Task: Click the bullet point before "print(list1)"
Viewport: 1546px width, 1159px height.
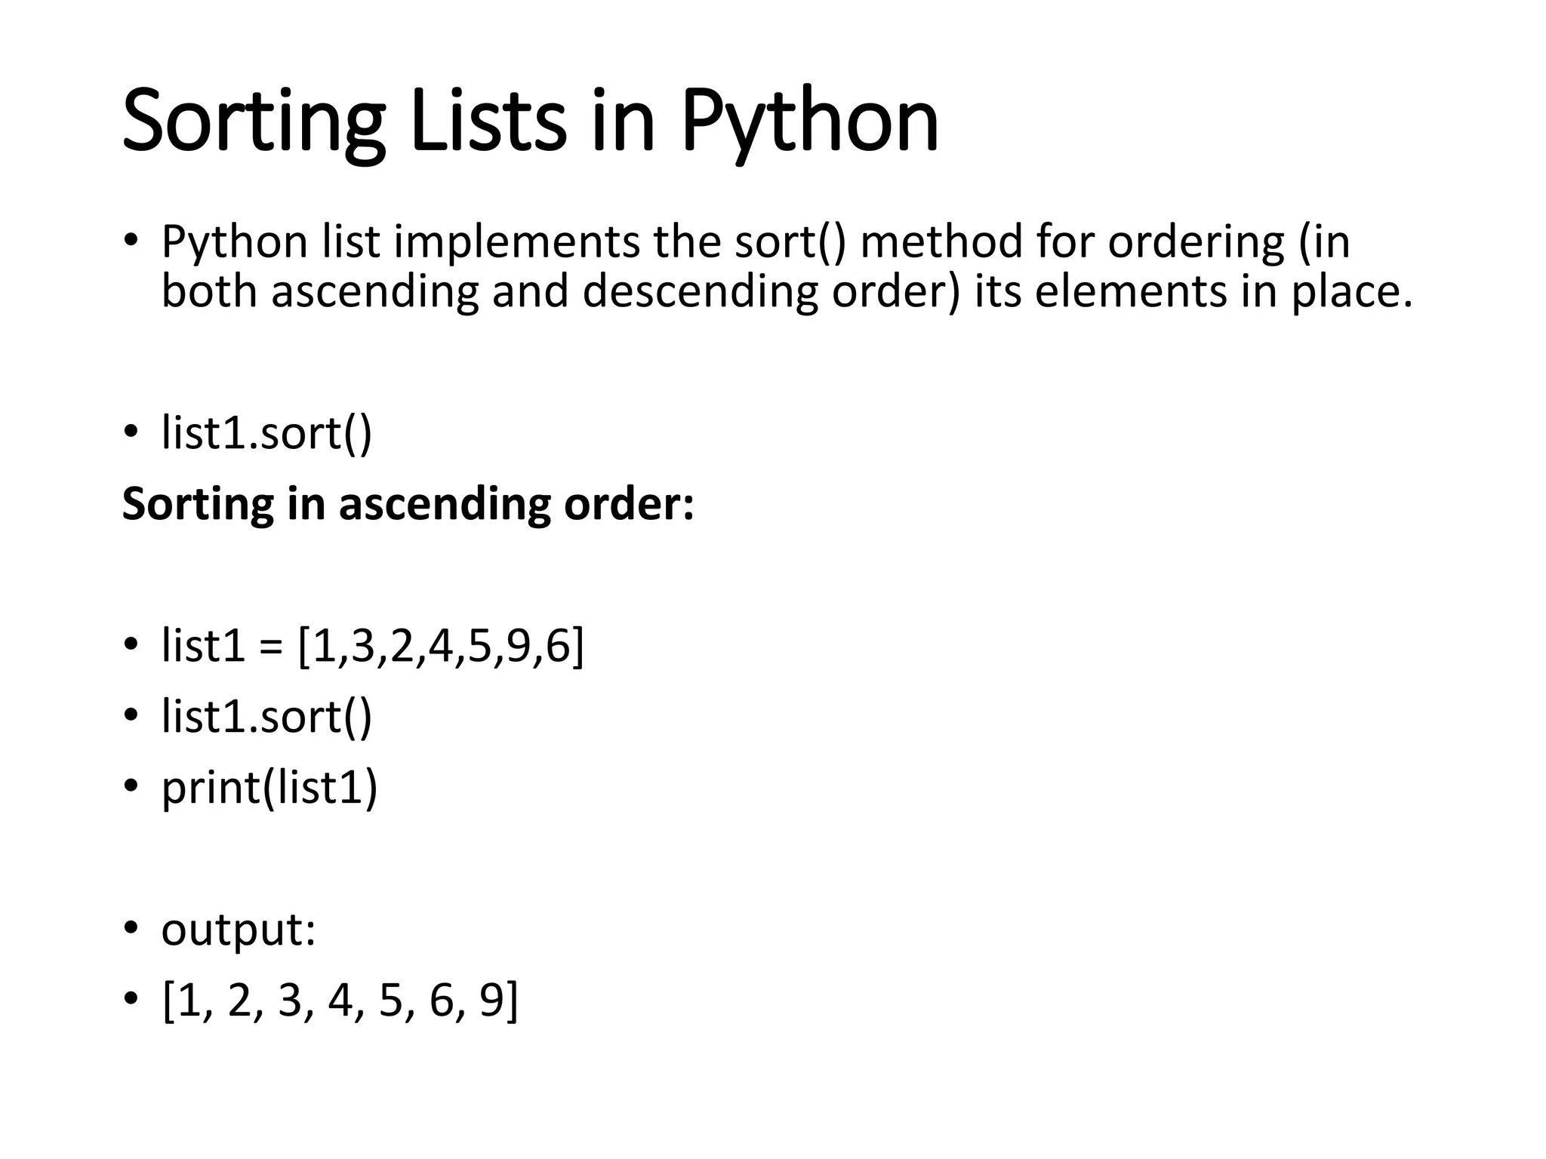Action: [x=131, y=787]
